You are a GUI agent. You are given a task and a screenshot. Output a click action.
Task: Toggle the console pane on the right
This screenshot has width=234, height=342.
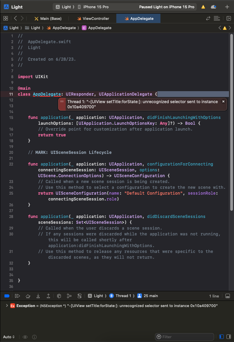[x=228, y=337]
